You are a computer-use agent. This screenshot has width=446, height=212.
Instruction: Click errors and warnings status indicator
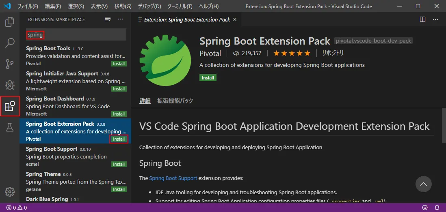(x=17, y=208)
